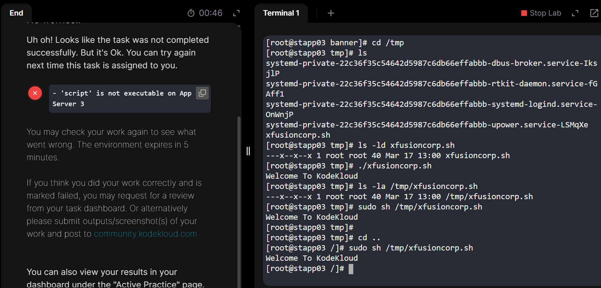The image size is (601, 288).
Task: Focus the terminal at the cursor prompt
Action: point(350,269)
